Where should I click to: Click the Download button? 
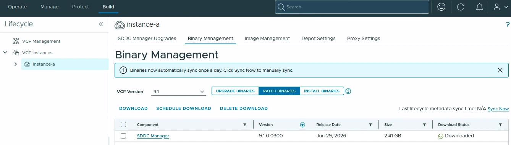pos(133,109)
